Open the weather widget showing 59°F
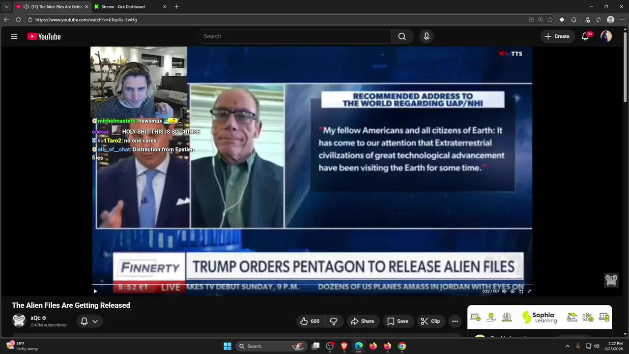The height and width of the screenshot is (354, 629). [x=22, y=346]
